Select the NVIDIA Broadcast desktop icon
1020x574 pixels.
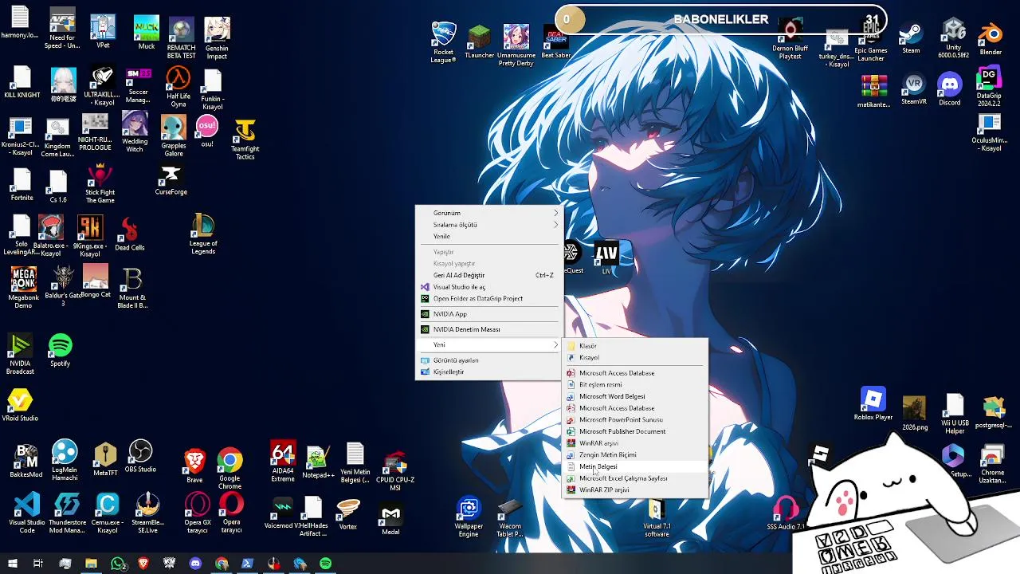pyautogui.click(x=20, y=355)
